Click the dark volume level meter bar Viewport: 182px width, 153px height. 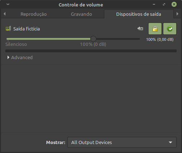(x=91, y=51)
